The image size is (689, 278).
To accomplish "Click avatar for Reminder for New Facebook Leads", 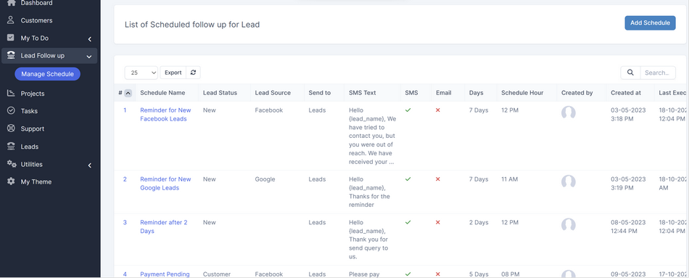I will click(x=568, y=113).
